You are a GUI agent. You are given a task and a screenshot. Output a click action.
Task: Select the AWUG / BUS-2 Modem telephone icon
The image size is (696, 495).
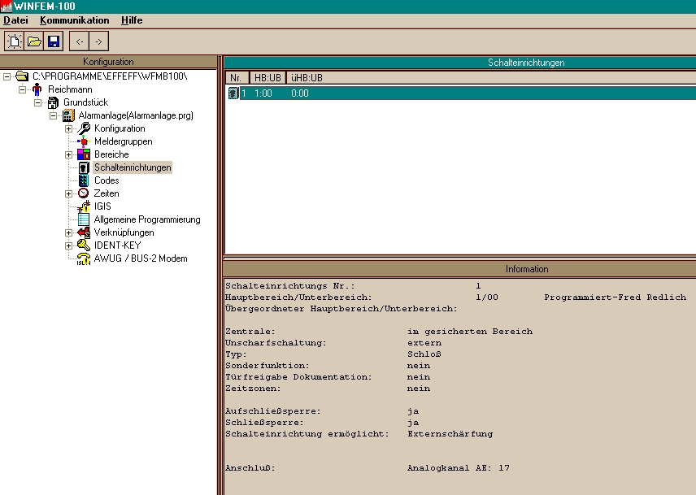pyautogui.click(x=83, y=258)
